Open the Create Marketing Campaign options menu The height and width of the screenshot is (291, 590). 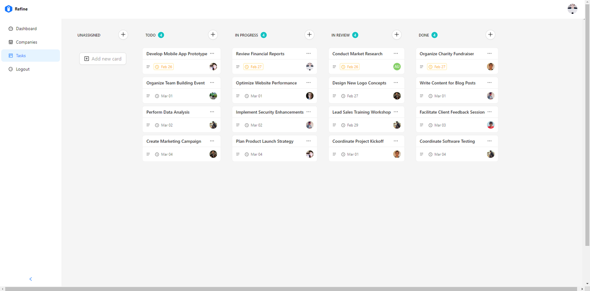pyautogui.click(x=212, y=141)
